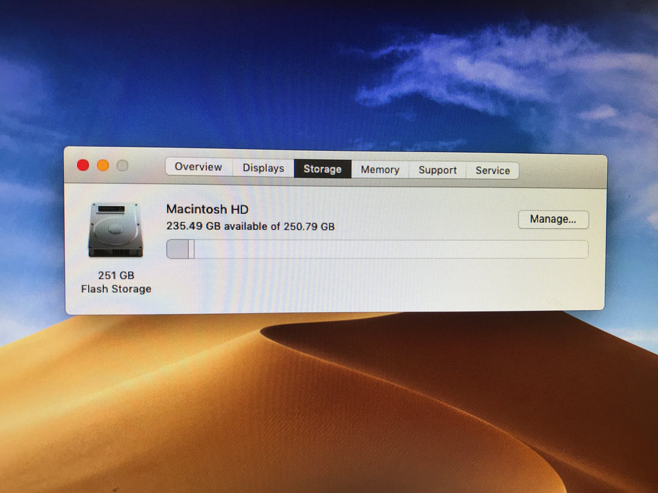Switch to the Service tab
This screenshot has height=493, width=658.
[x=493, y=171]
